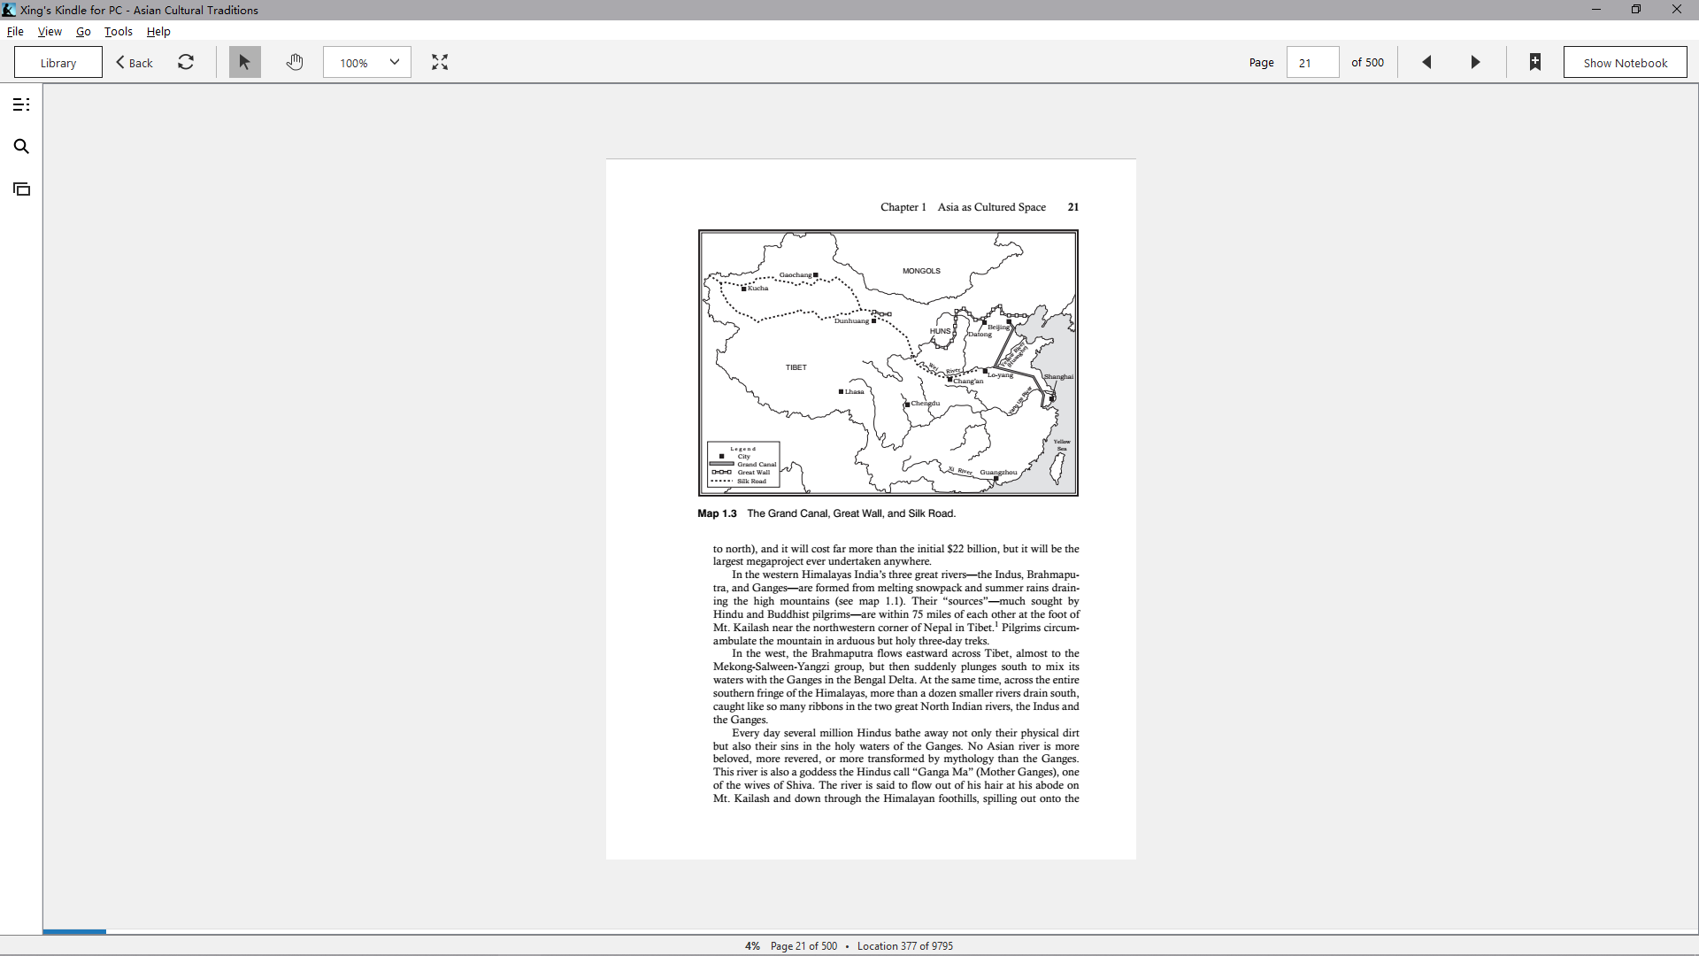Click 'Page 21 of 500' in status bar
Screen dimensions: 1699x956
click(803, 946)
